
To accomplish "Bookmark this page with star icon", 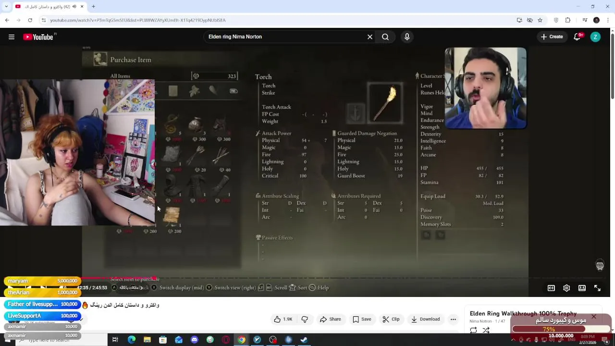I will coord(540,20).
